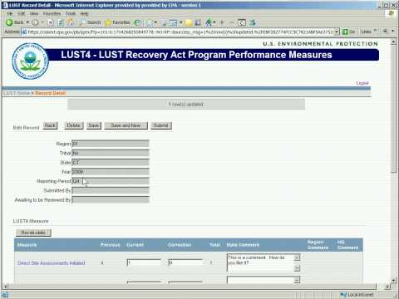Click the Submitted By field
This screenshot has height=299, width=399.
tap(111, 190)
